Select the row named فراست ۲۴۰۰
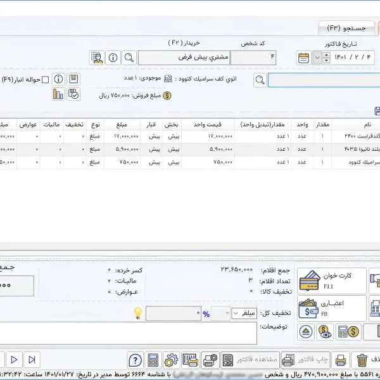This screenshot has width=380, height=380. [x=190, y=136]
